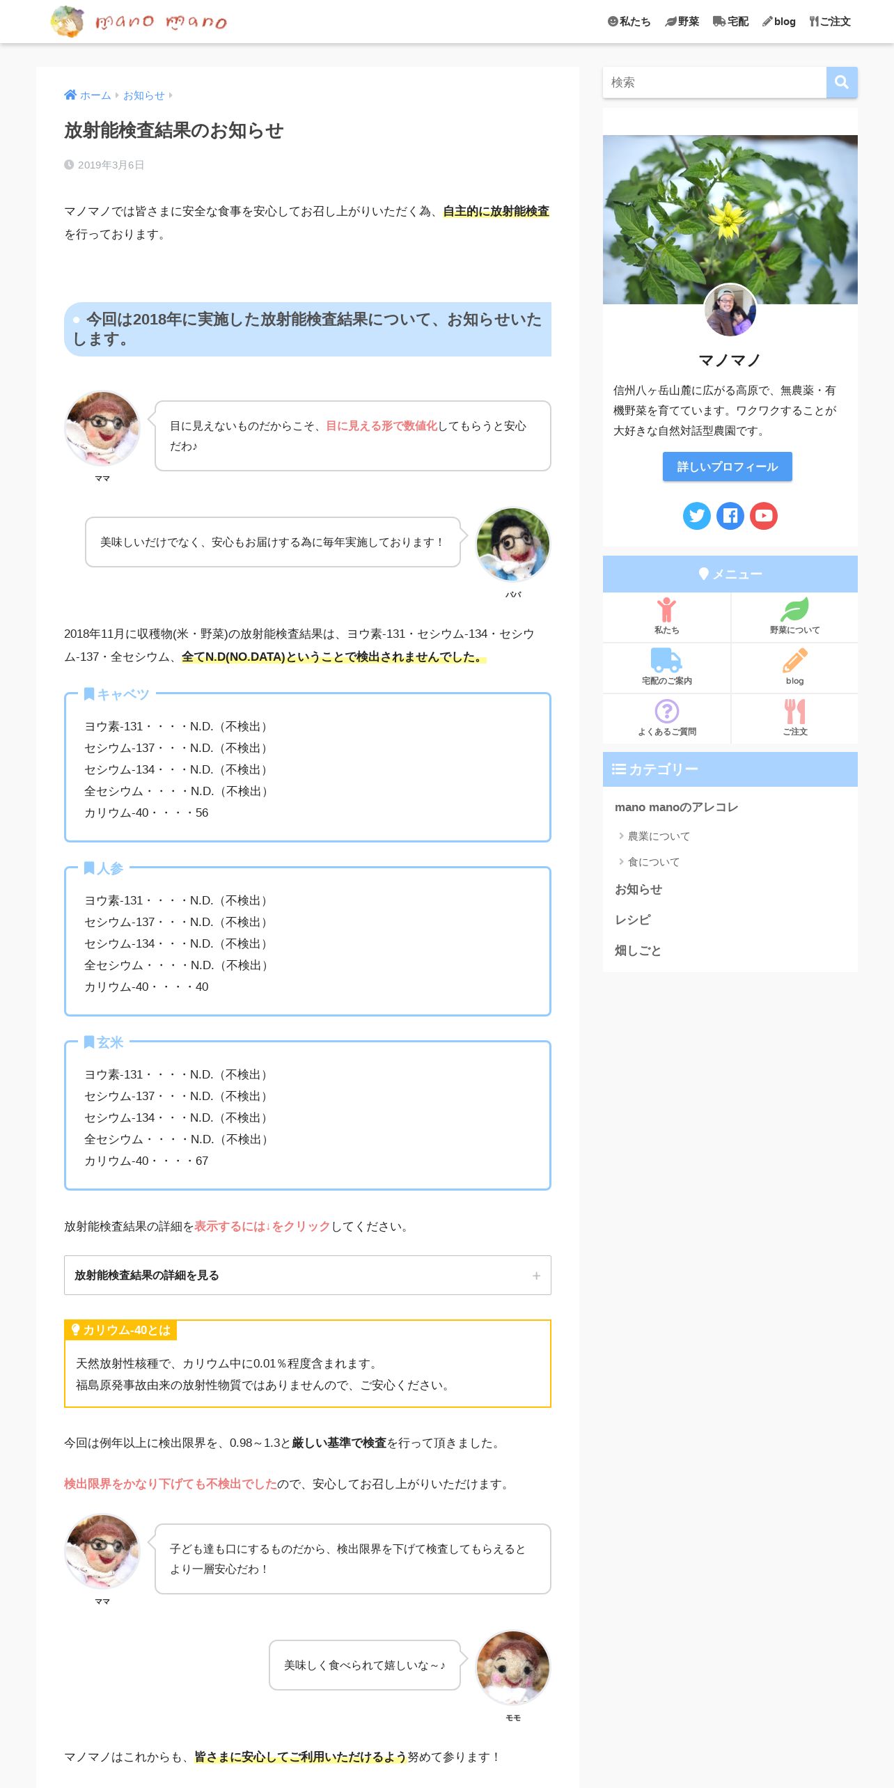The width and height of the screenshot is (894, 1788).
Task: Click the 人参 bookmark box title
Action: click(x=104, y=868)
